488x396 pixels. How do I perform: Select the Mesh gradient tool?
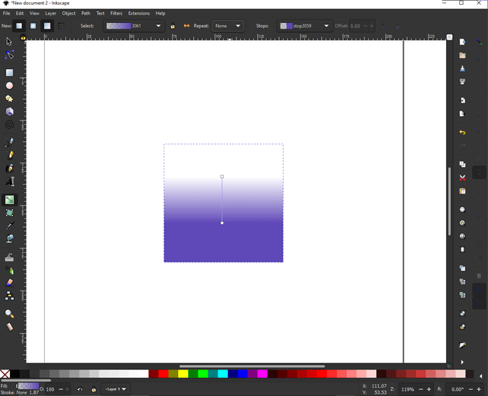[x=9, y=212]
